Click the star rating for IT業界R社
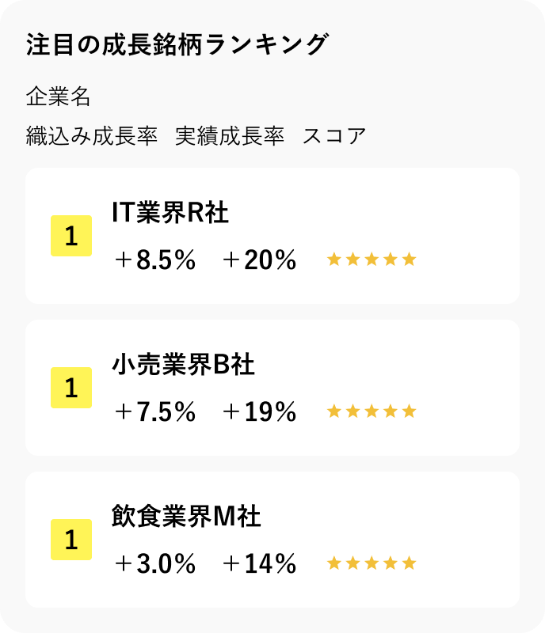Image resolution: width=545 pixels, height=633 pixels. point(372,260)
